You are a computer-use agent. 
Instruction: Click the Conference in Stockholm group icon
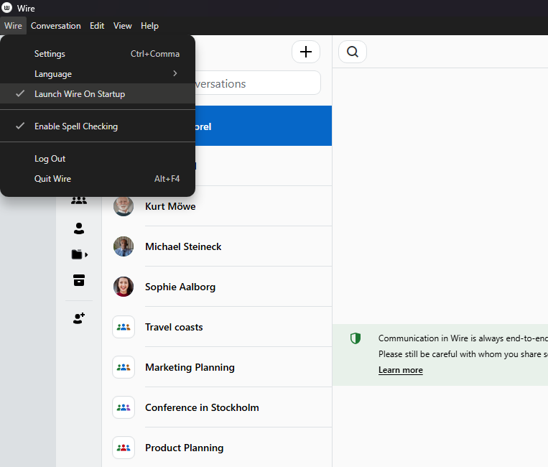coord(124,407)
